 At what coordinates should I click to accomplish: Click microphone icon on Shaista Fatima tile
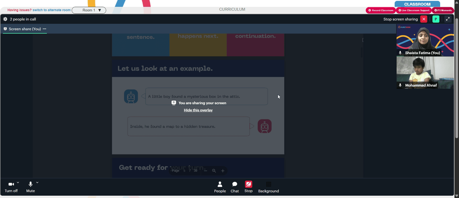click(x=400, y=53)
